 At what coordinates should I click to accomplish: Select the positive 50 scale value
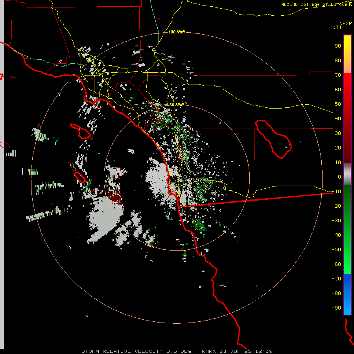click(x=338, y=104)
